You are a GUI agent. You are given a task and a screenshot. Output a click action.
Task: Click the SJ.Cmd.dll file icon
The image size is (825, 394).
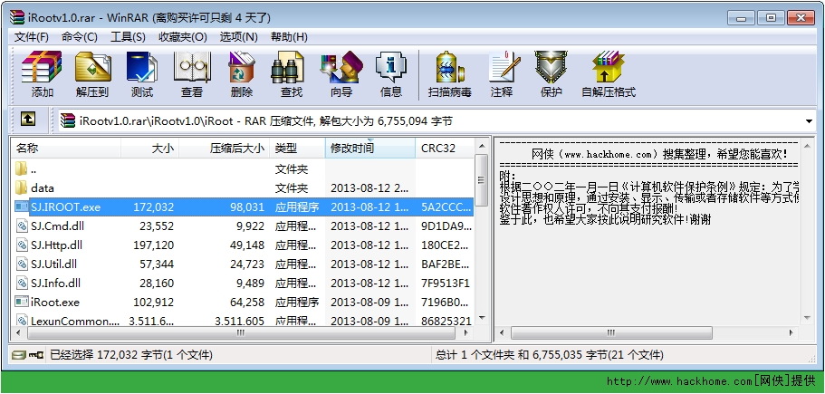coord(22,226)
